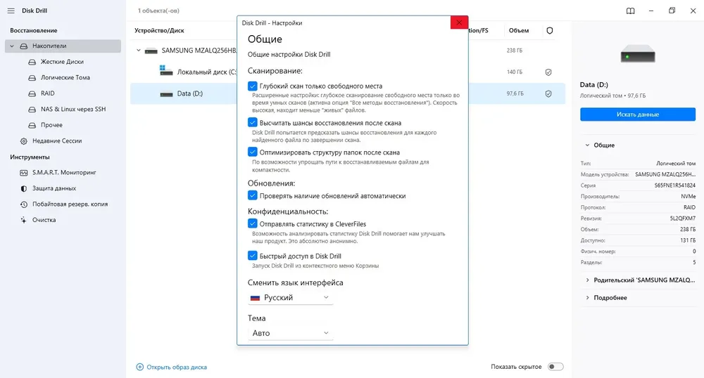704x378 pixels.
Task: Click shield column header icon
Action: point(550,30)
